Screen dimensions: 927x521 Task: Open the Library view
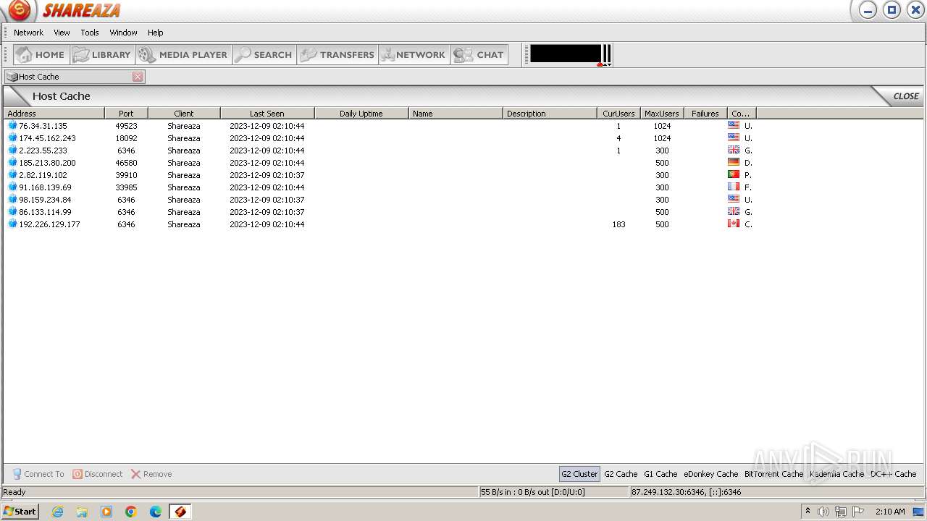[x=102, y=55]
